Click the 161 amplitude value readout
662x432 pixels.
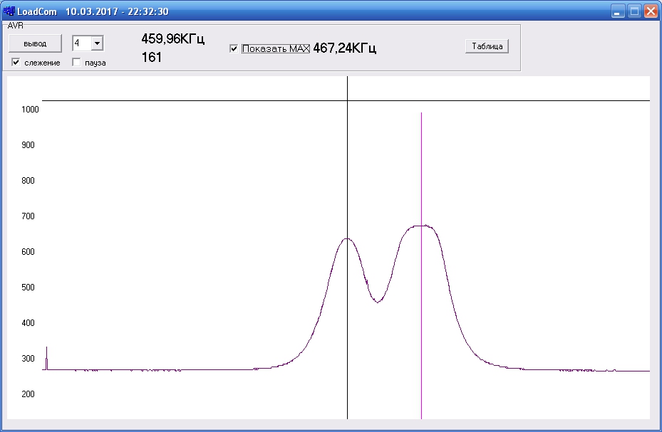point(152,58)
